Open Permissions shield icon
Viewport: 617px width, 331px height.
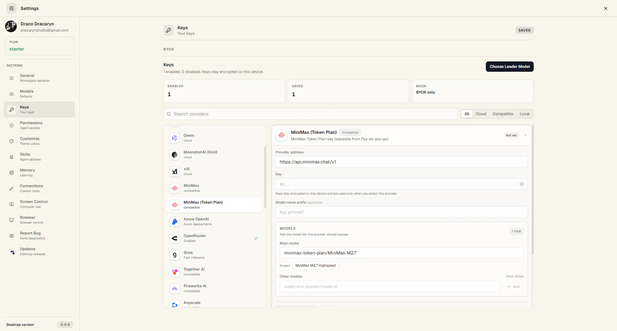pos(12,125)
